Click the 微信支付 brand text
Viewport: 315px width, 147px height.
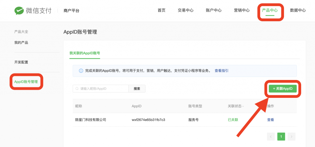tap(38, 11)
